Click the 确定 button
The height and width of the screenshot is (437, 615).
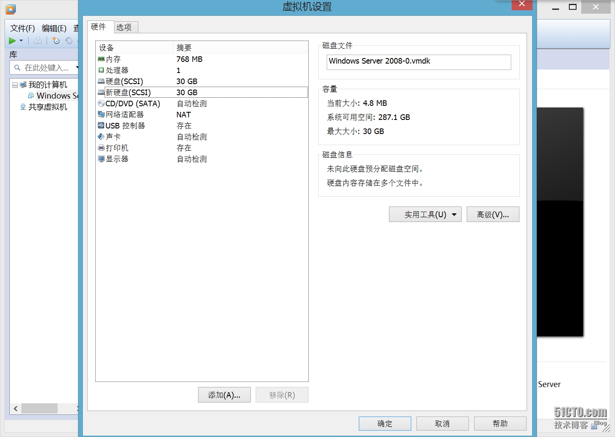click(385, 423)
